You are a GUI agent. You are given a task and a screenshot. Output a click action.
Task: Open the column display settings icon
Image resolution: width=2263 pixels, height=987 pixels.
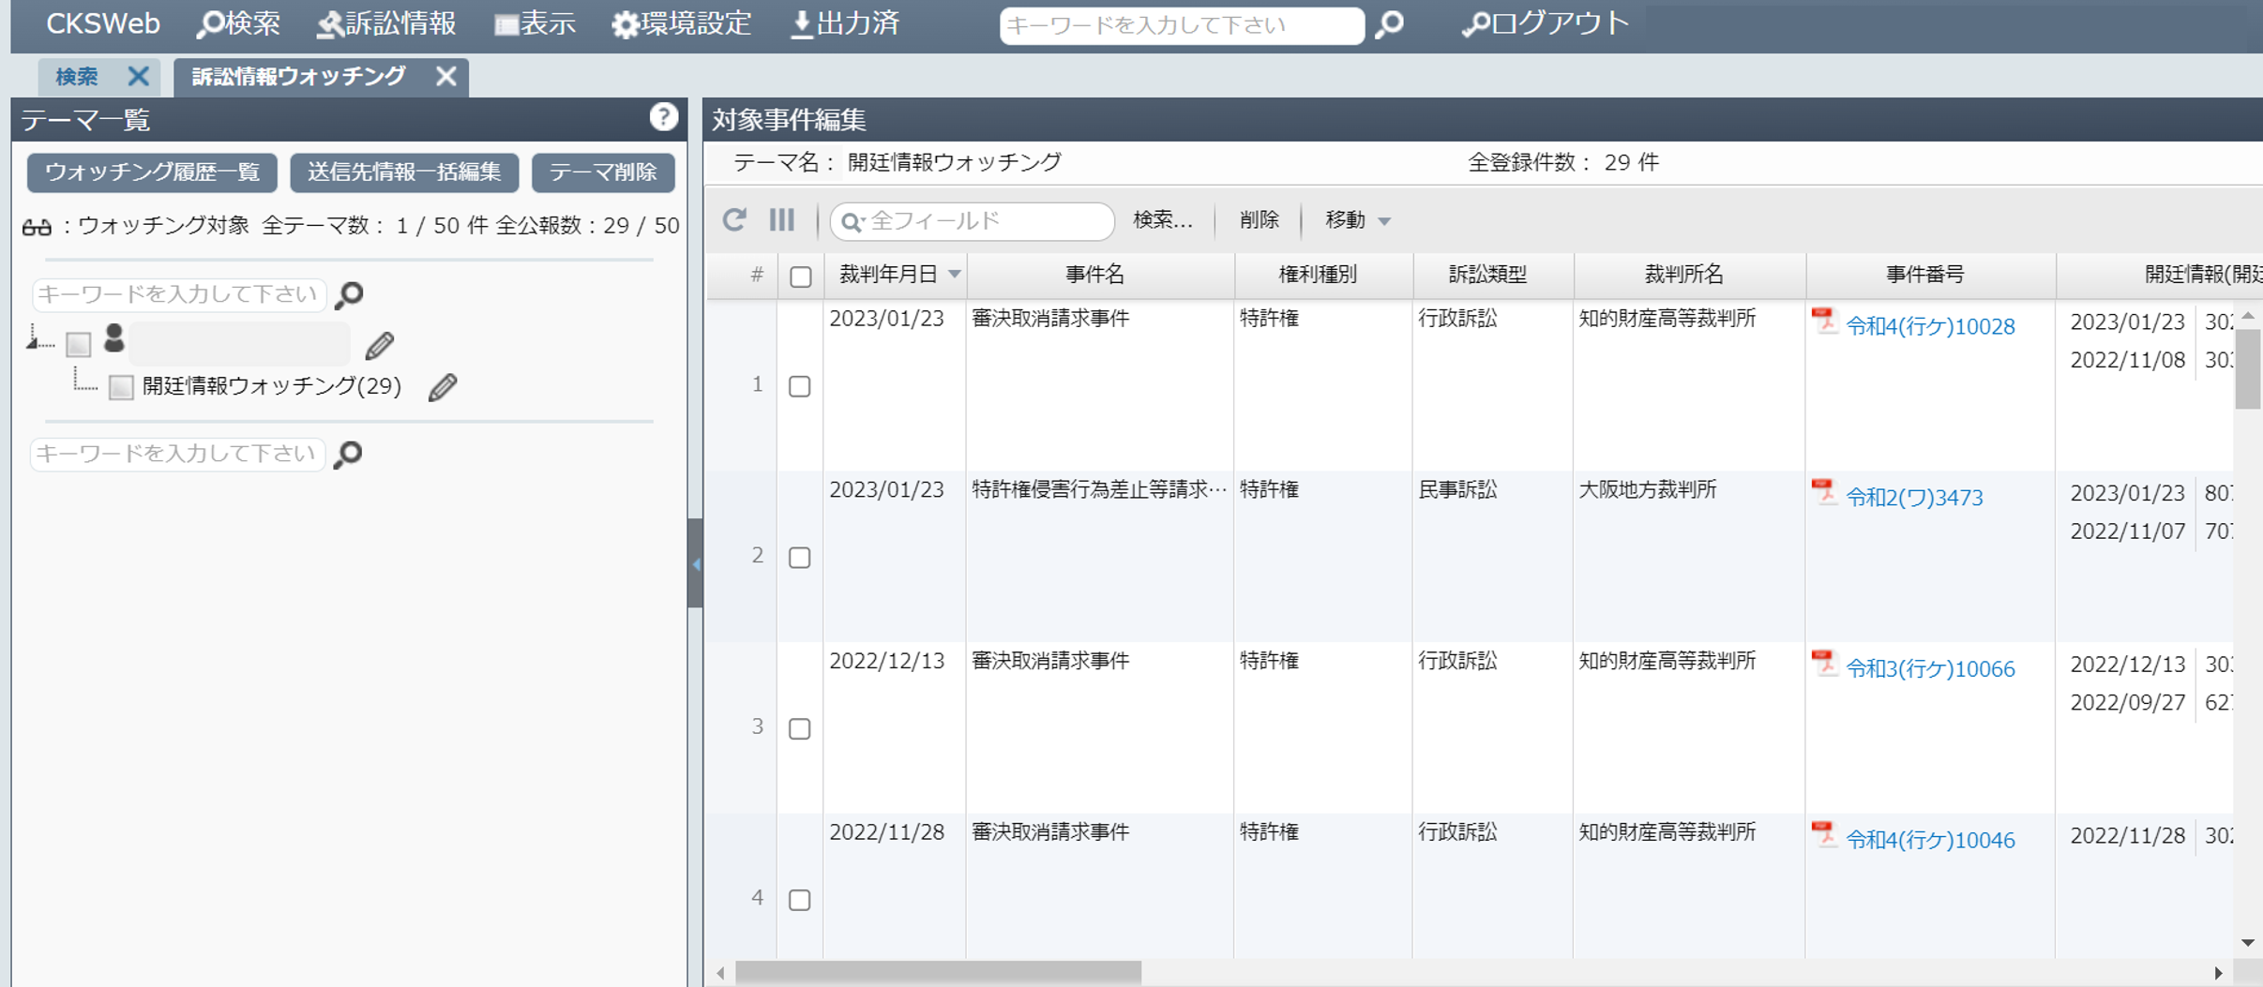[x=781, y=221]
